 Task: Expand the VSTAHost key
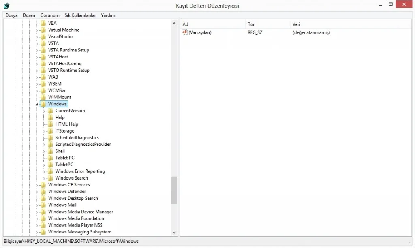[x=37, y=57]
